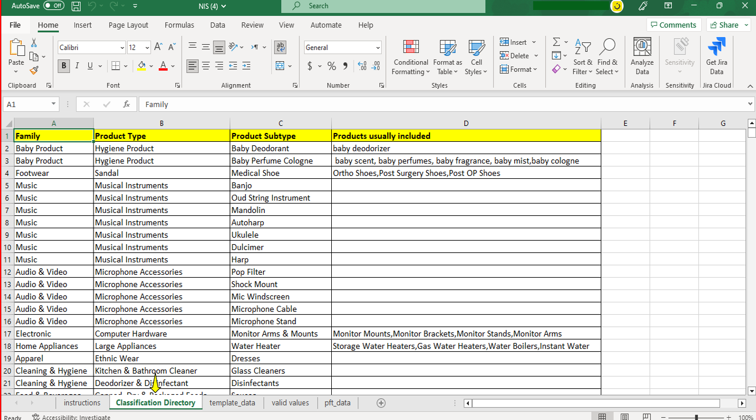Expand the font name Calibri dropdown
Viewport: 756px width, 420px height.
point(122,48)
